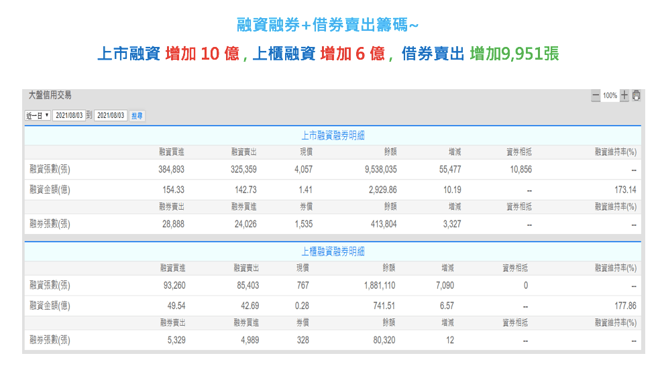
Task: Open the 近一日 period dropdown
Action: [x=38, y=115]
